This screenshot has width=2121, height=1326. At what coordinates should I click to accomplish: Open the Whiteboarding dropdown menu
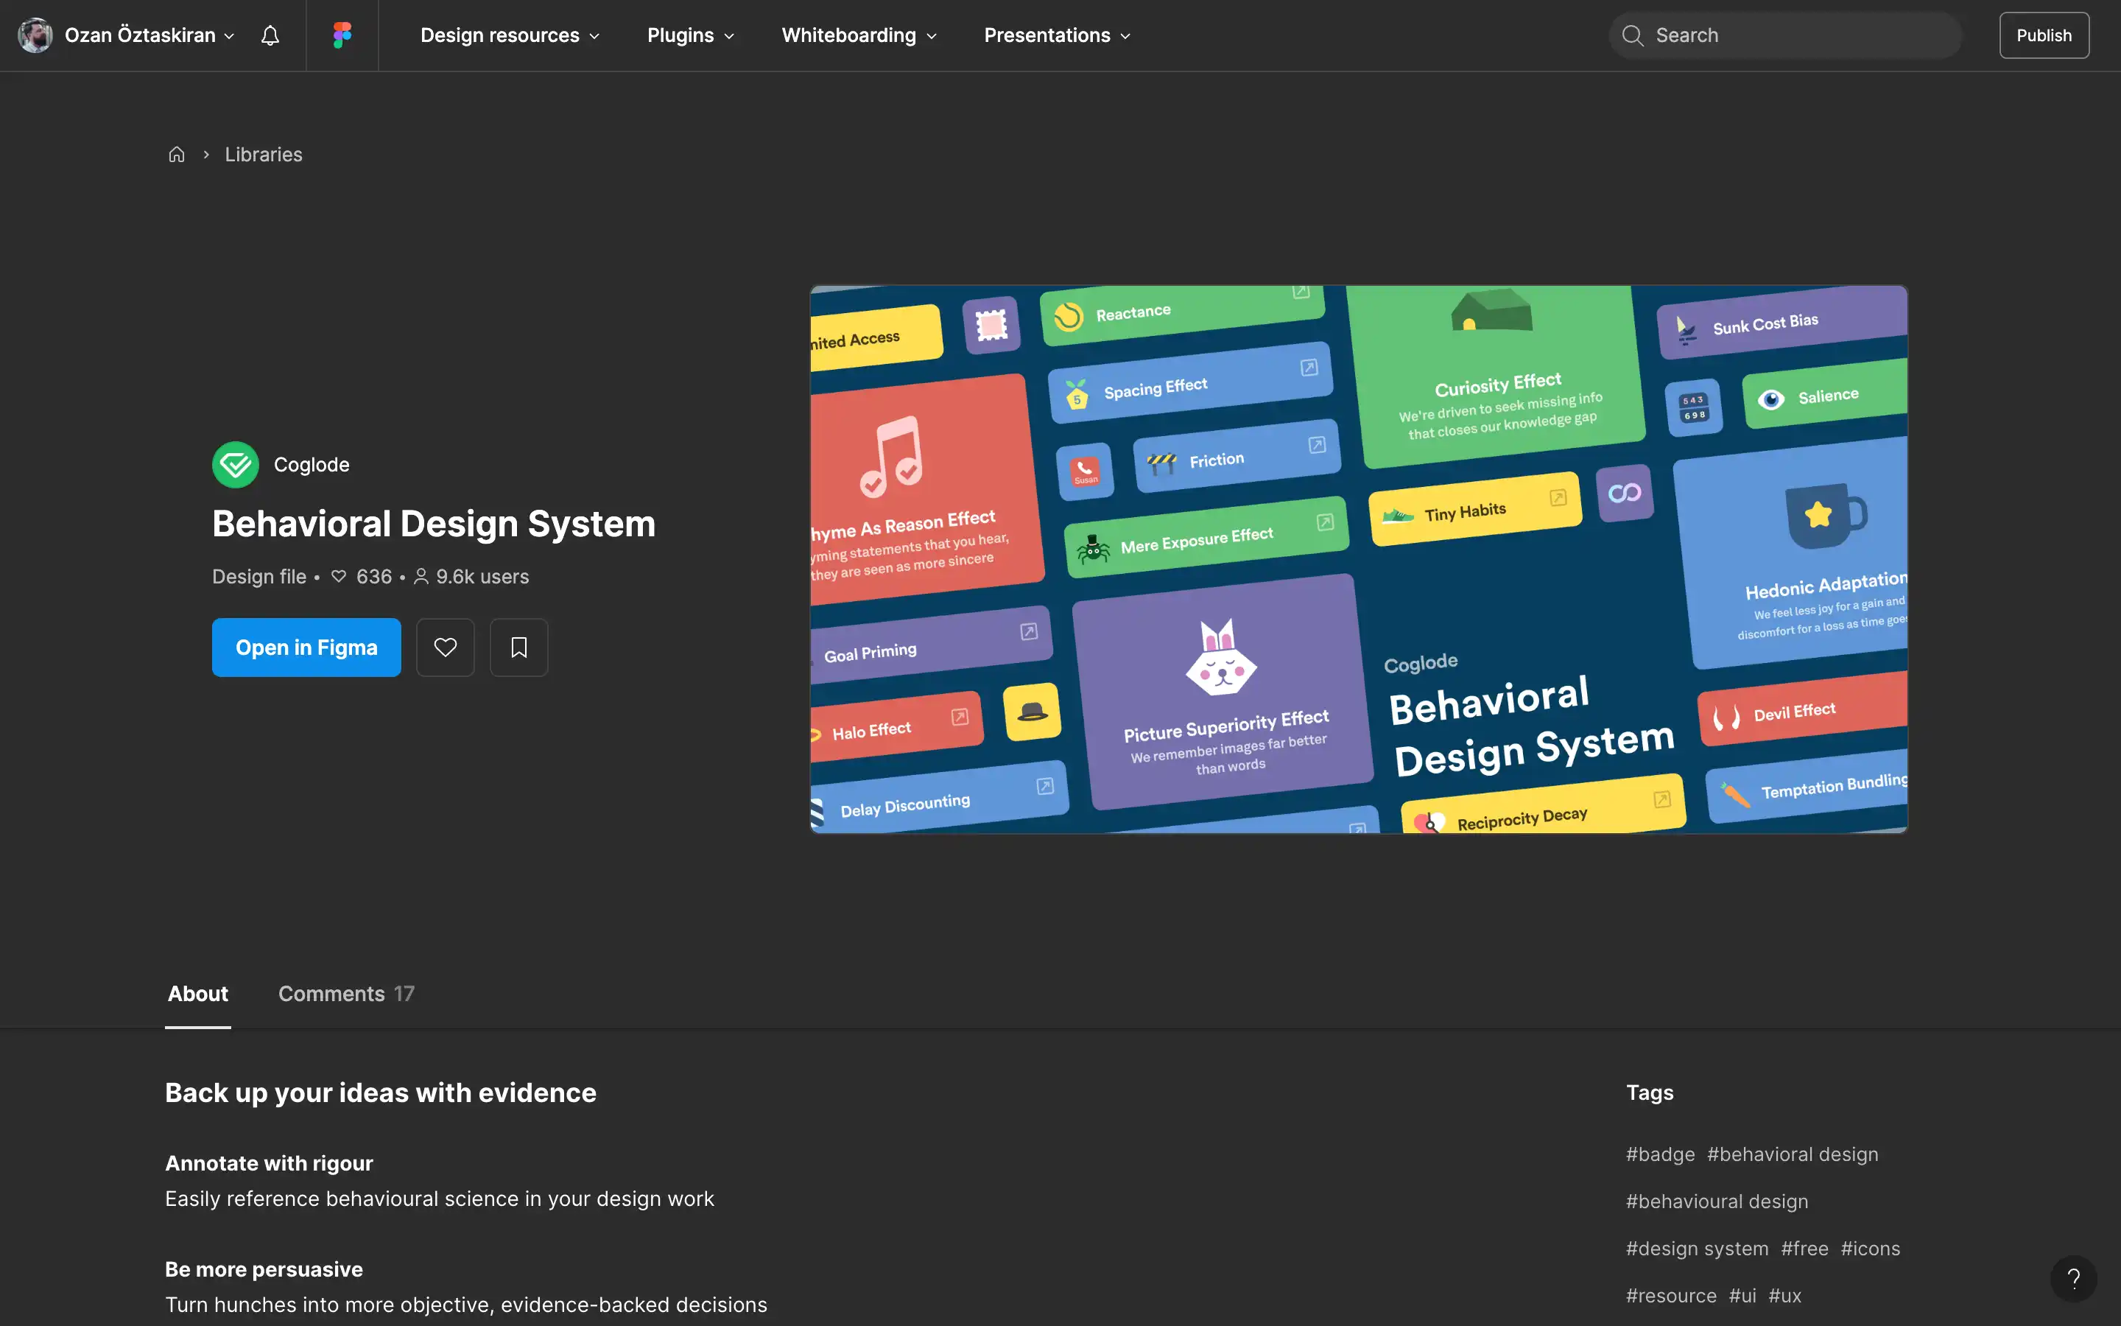[859, 35]
